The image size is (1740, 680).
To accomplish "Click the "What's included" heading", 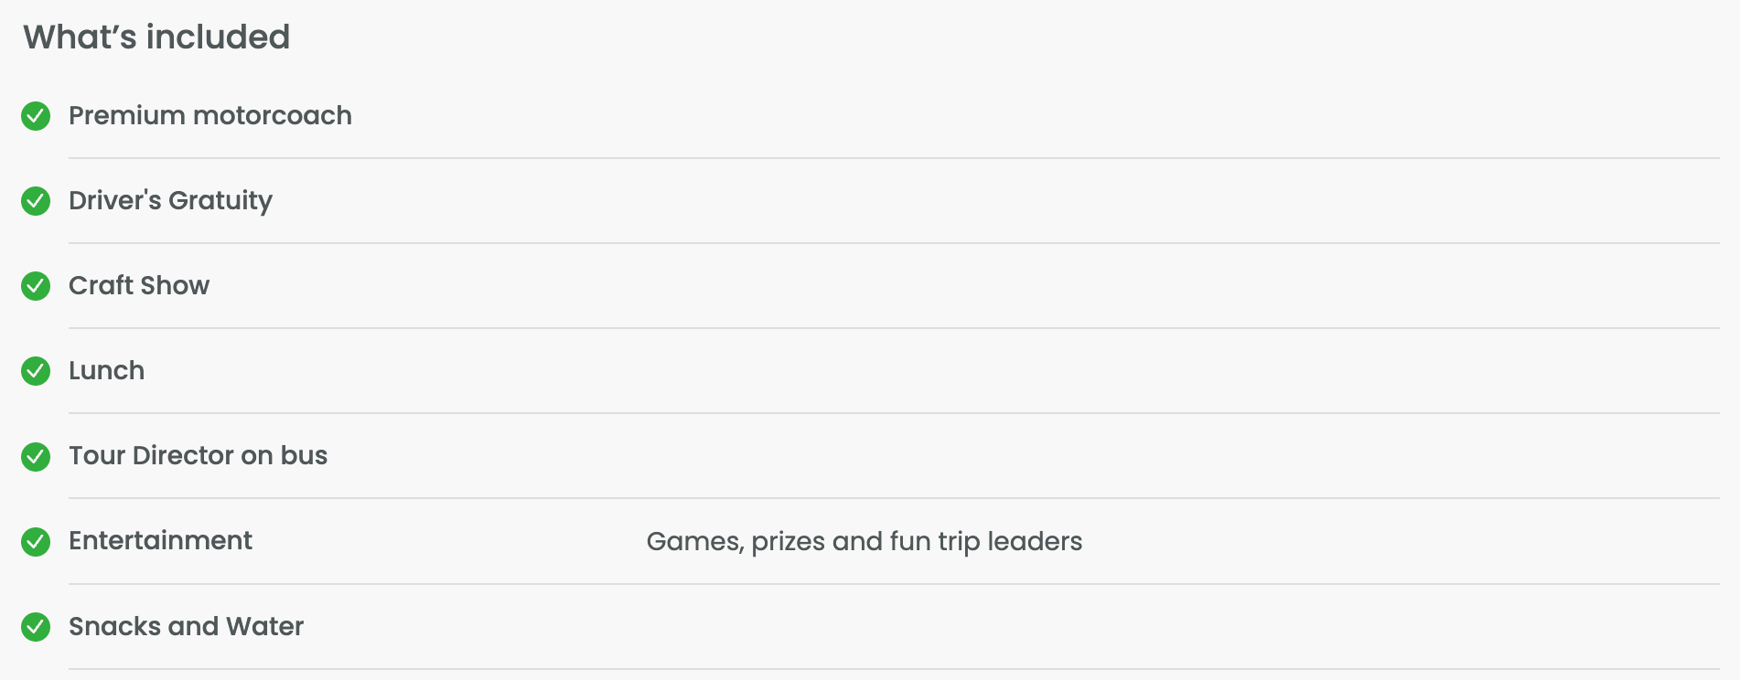I will (x=156, y=37).
